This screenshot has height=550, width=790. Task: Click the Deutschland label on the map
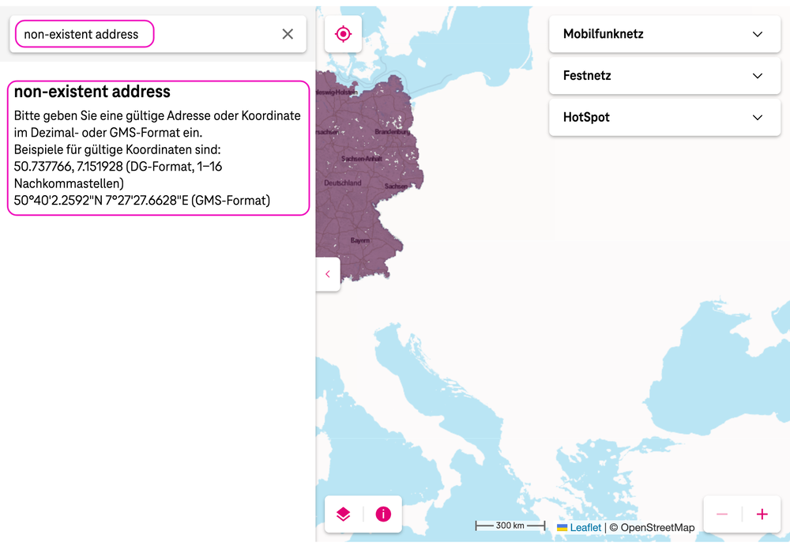(x=343, y=183)
